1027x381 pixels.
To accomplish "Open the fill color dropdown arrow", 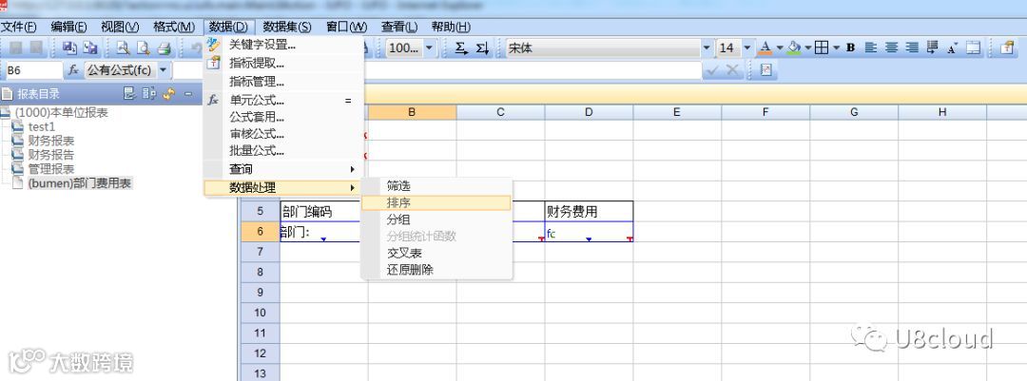I will pos(808,48).
